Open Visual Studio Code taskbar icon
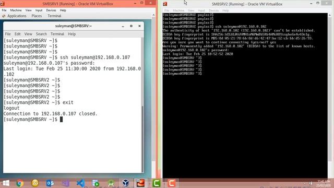 pyautogui.click(x=80, y=183)
